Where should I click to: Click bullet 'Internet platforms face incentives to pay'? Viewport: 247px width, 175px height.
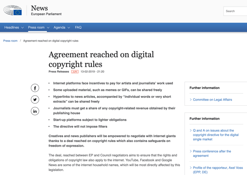click(x=113, y=83)
